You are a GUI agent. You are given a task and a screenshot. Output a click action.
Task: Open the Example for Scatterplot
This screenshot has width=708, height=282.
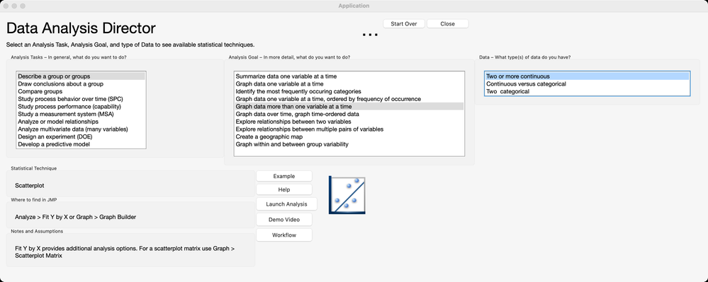[284, 176]
